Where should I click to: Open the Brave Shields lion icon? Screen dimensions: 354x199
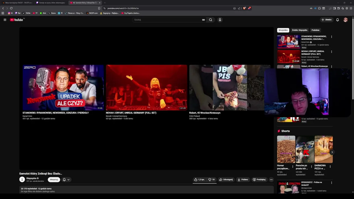coord(244,8)
